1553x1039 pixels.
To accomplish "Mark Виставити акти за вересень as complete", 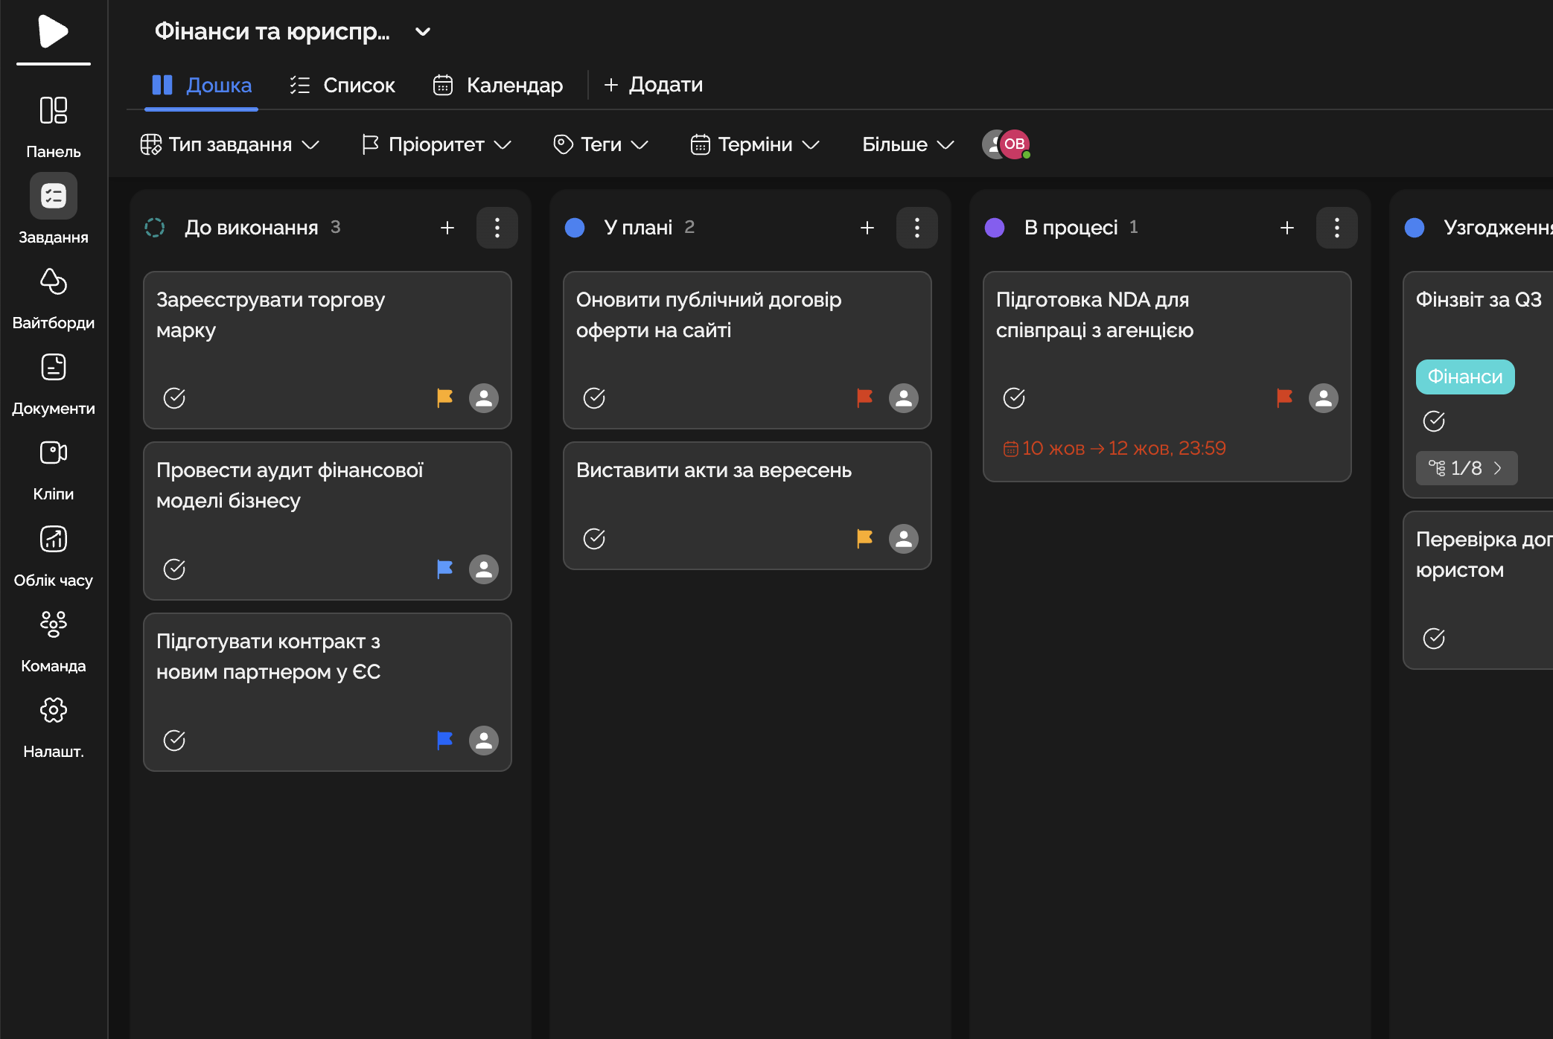I will (x=594, y=539).
